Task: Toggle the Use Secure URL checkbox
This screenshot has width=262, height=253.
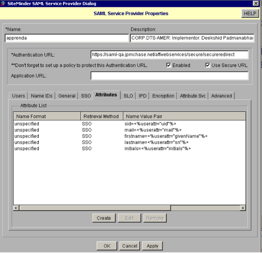Action: pos(208,65)
